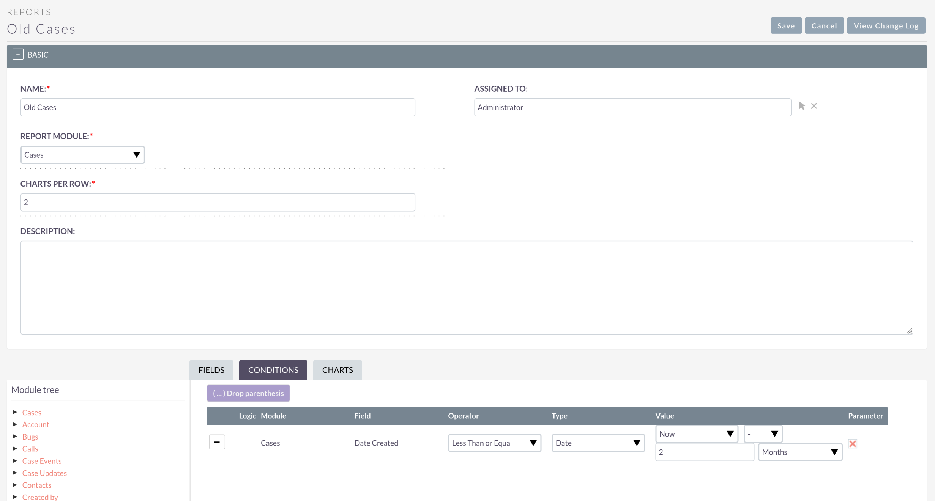
Task: Open the Now value dropdown
Action: (x=696, y=434)
